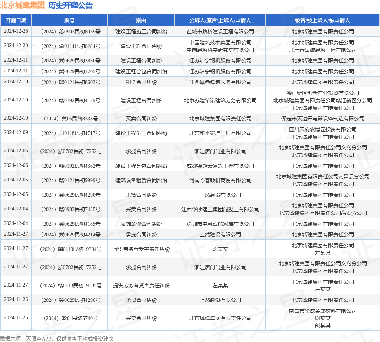Click defendant 北京城建集团有限责任公司高安分公司
The width and height of the screenshot is (380, 342).
click(x=322, y=213)
